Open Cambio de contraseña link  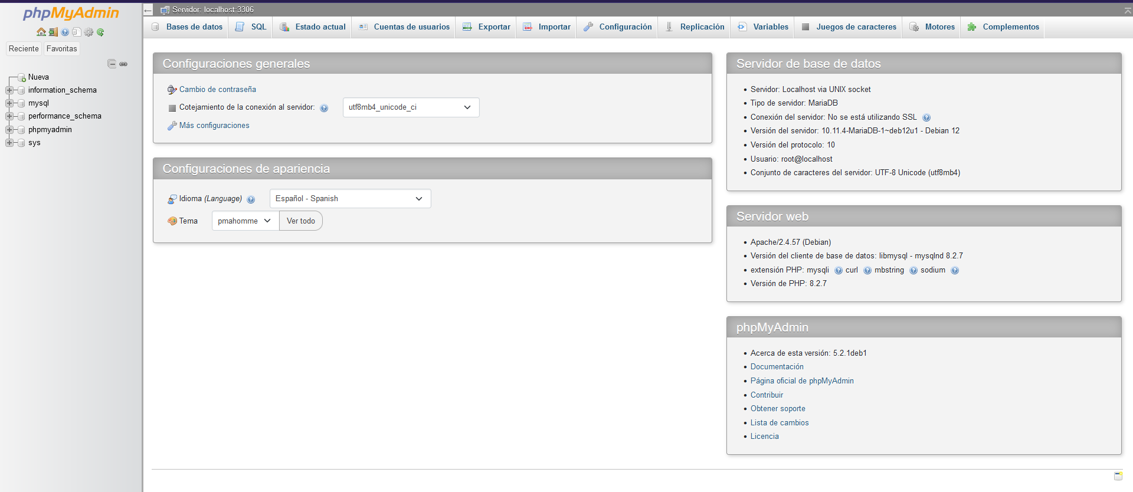point(218,90)
